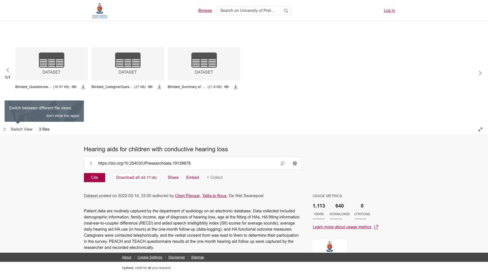Image resolution: width=488 pixels, height=274 pixels.
Task: Download the Blinded_Questionnai file
Action: tap(83, 87)
